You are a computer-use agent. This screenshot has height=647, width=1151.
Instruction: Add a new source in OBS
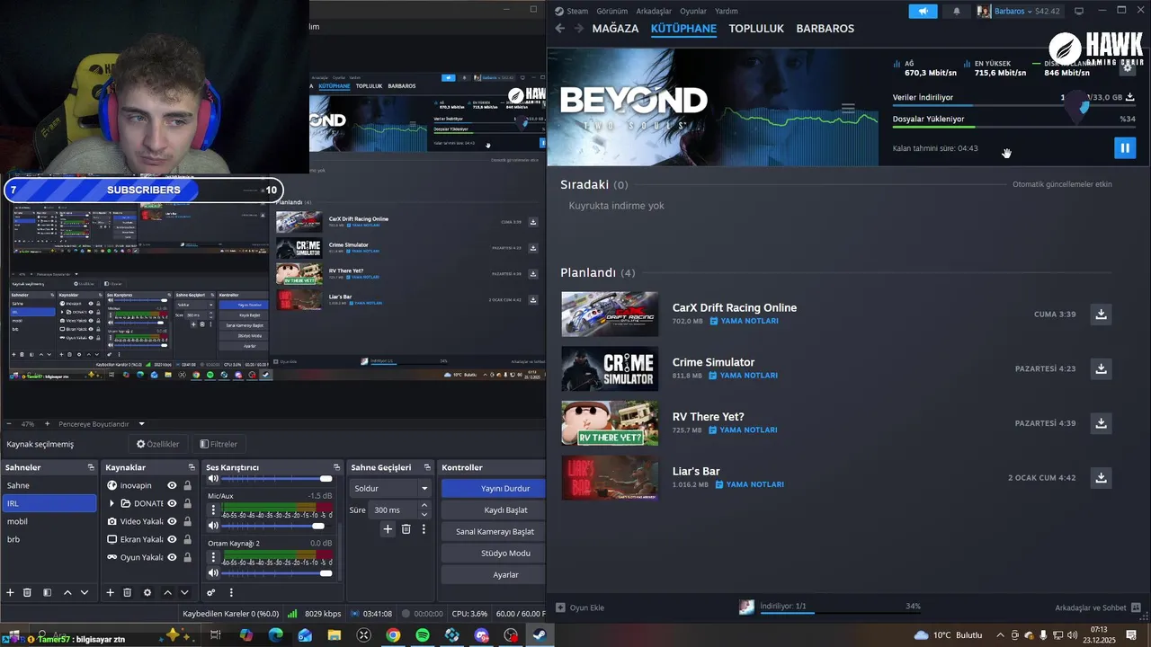[x=111, y=592]
